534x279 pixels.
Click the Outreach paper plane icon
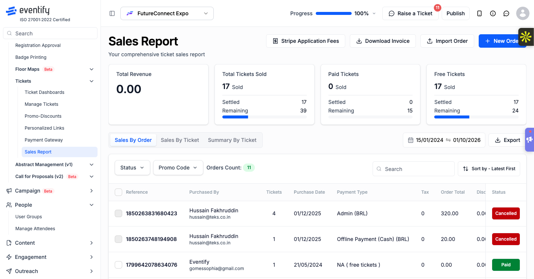point(9,271)
